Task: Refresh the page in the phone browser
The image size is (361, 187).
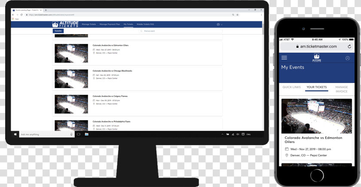Action: tap(349, 47)
